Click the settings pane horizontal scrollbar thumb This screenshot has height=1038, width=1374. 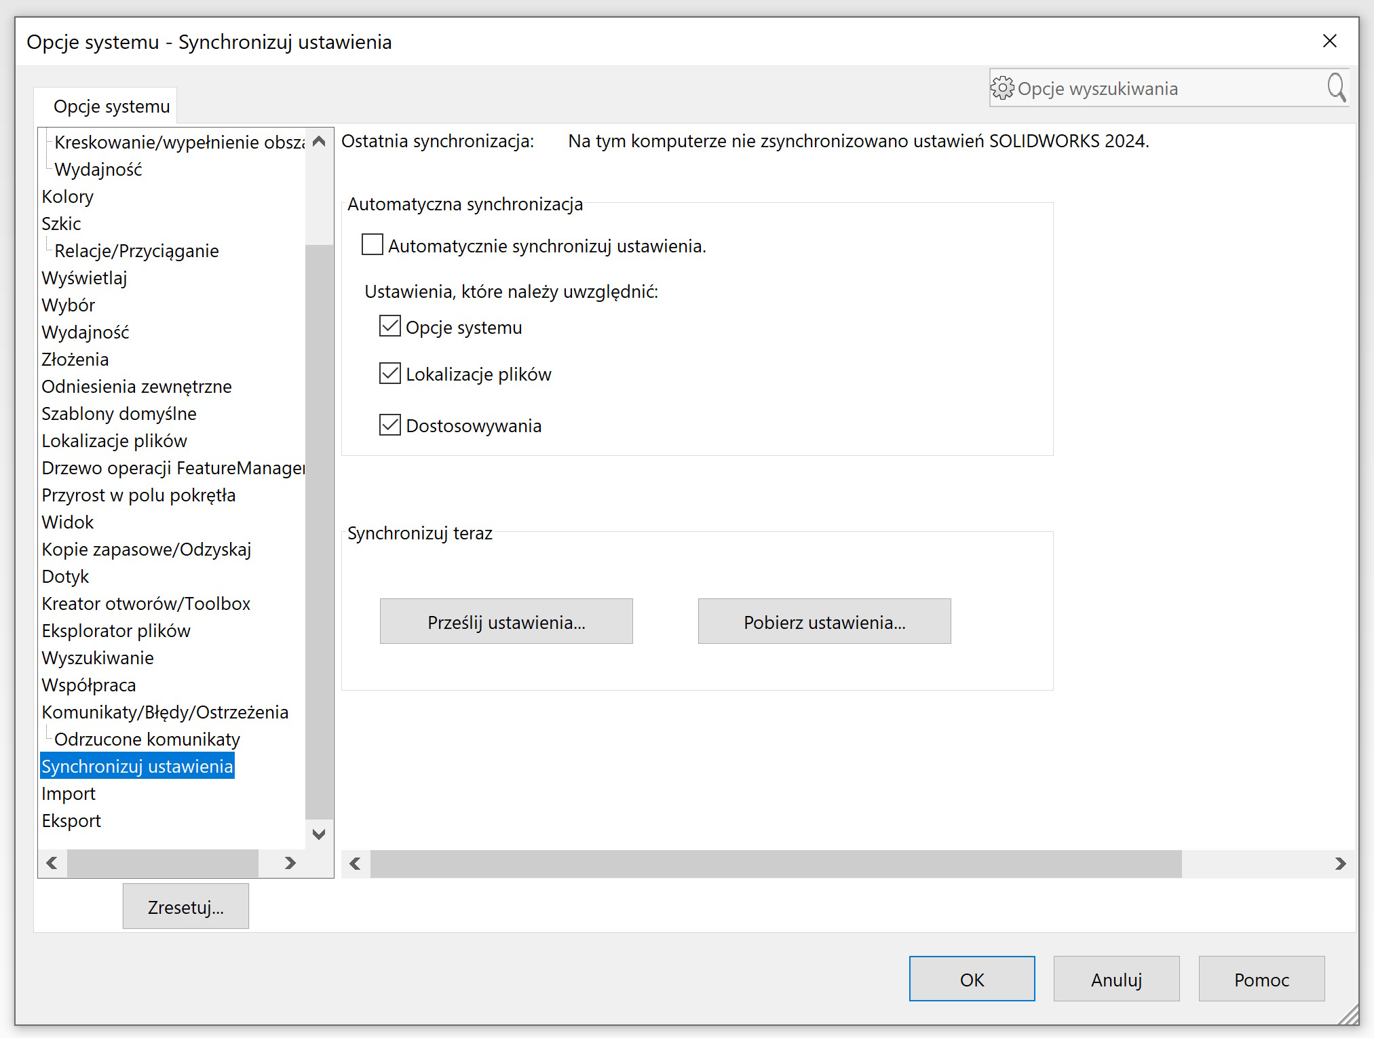click(x=776, y=864)
